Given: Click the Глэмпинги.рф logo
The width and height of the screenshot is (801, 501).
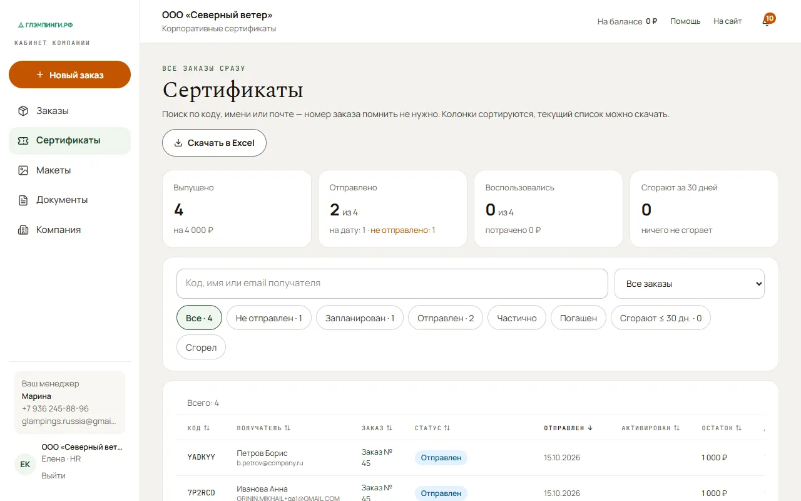Looking at the screenshot, I should pyautogui.click(x=45, y=25).
